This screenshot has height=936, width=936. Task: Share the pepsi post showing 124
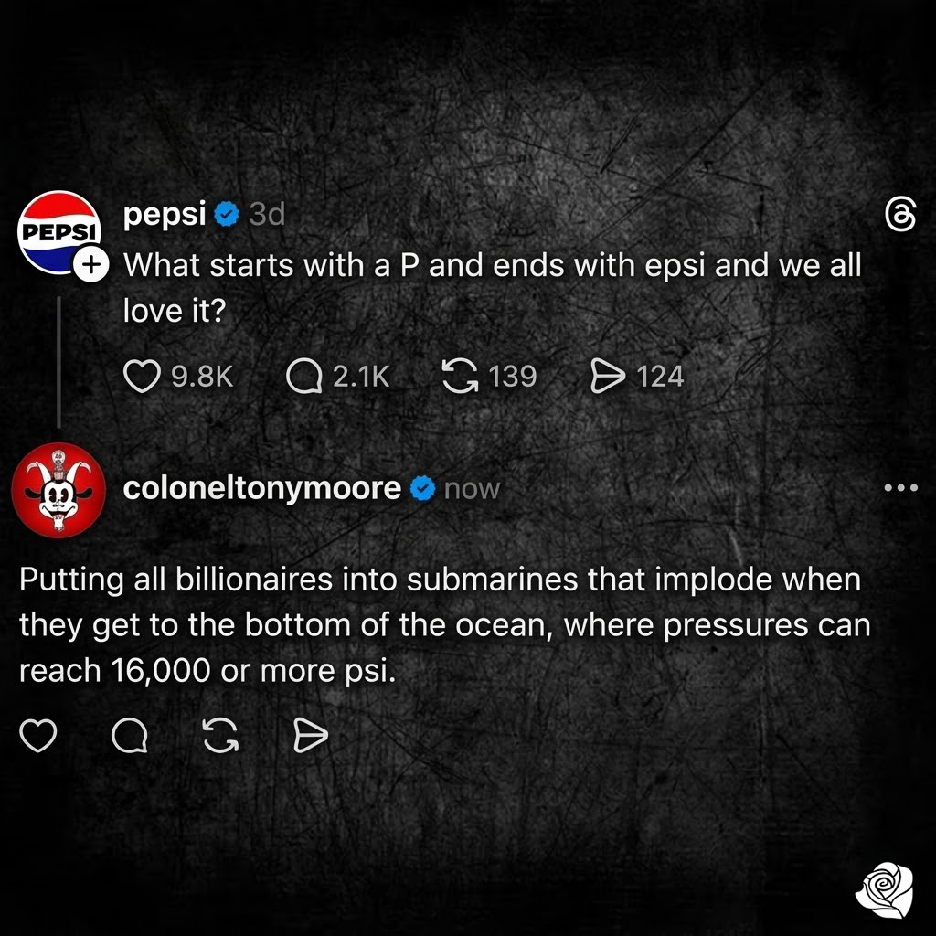608,376
